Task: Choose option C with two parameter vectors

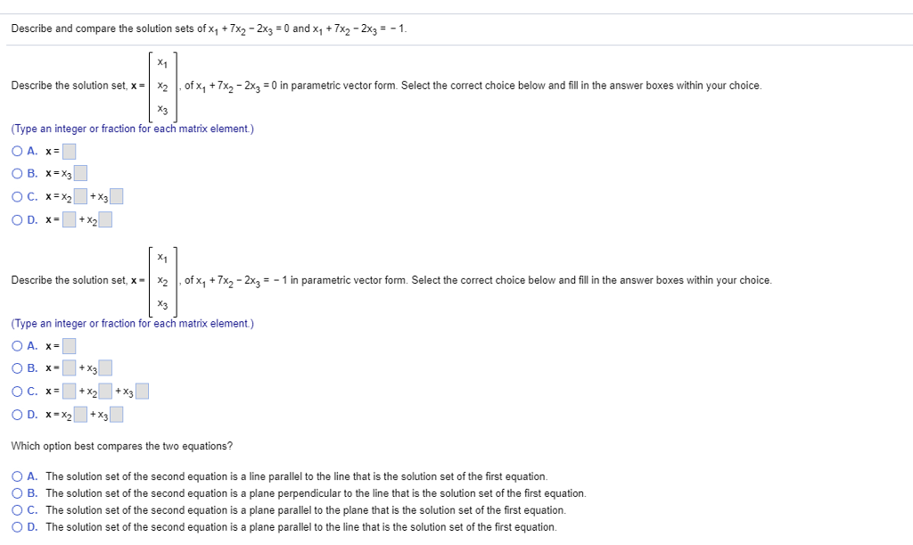Action: [x=17, y=196]
